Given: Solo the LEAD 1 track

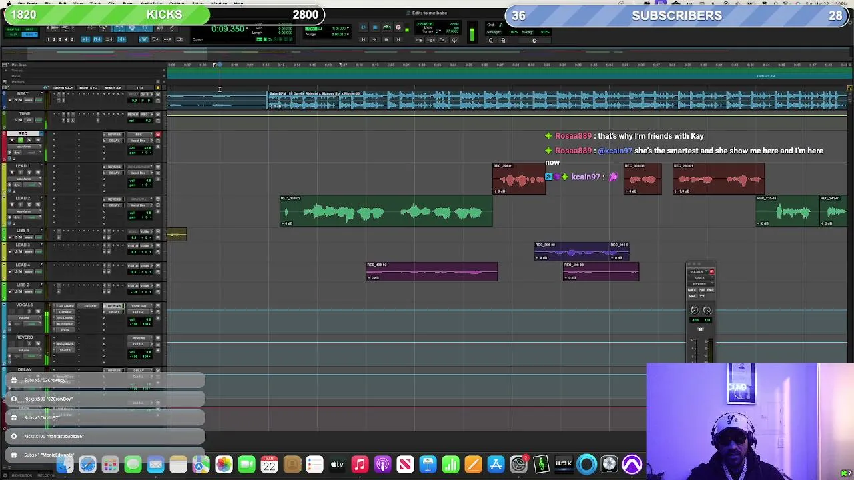Looking at the screenshot, I should [29, 172].
